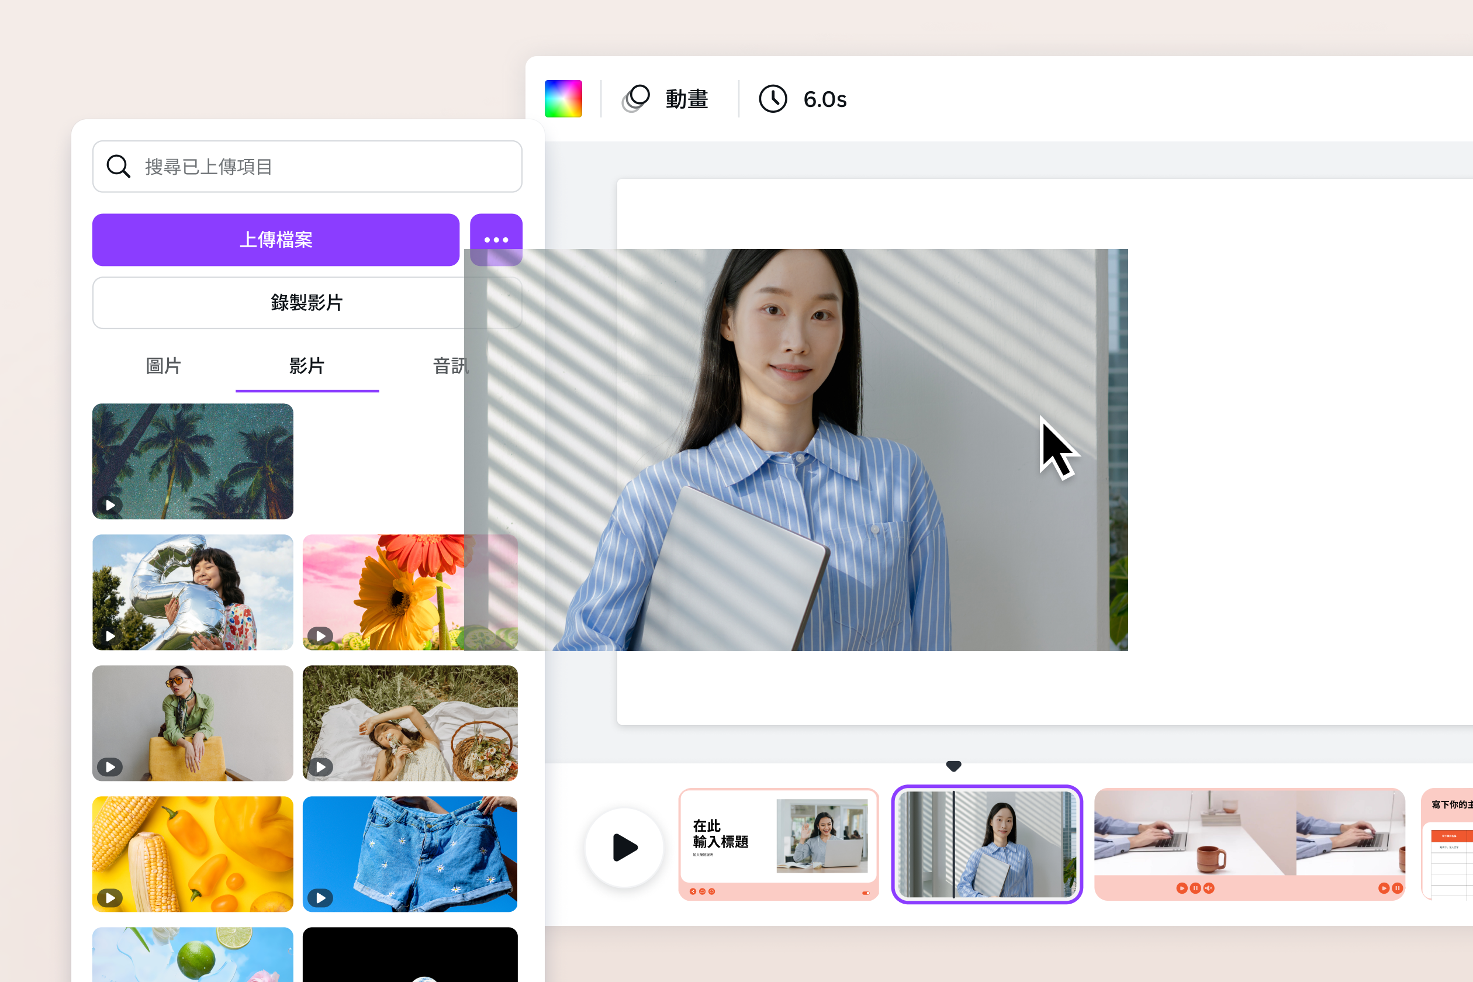The height and width of the screenshot is (982, 1473).
Task: Select the woman lying in grass video
Action: coord(410,724)
